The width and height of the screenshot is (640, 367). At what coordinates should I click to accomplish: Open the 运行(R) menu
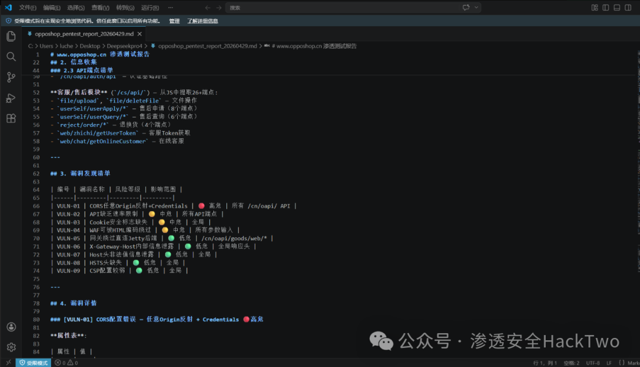click(x=150, y=8)
